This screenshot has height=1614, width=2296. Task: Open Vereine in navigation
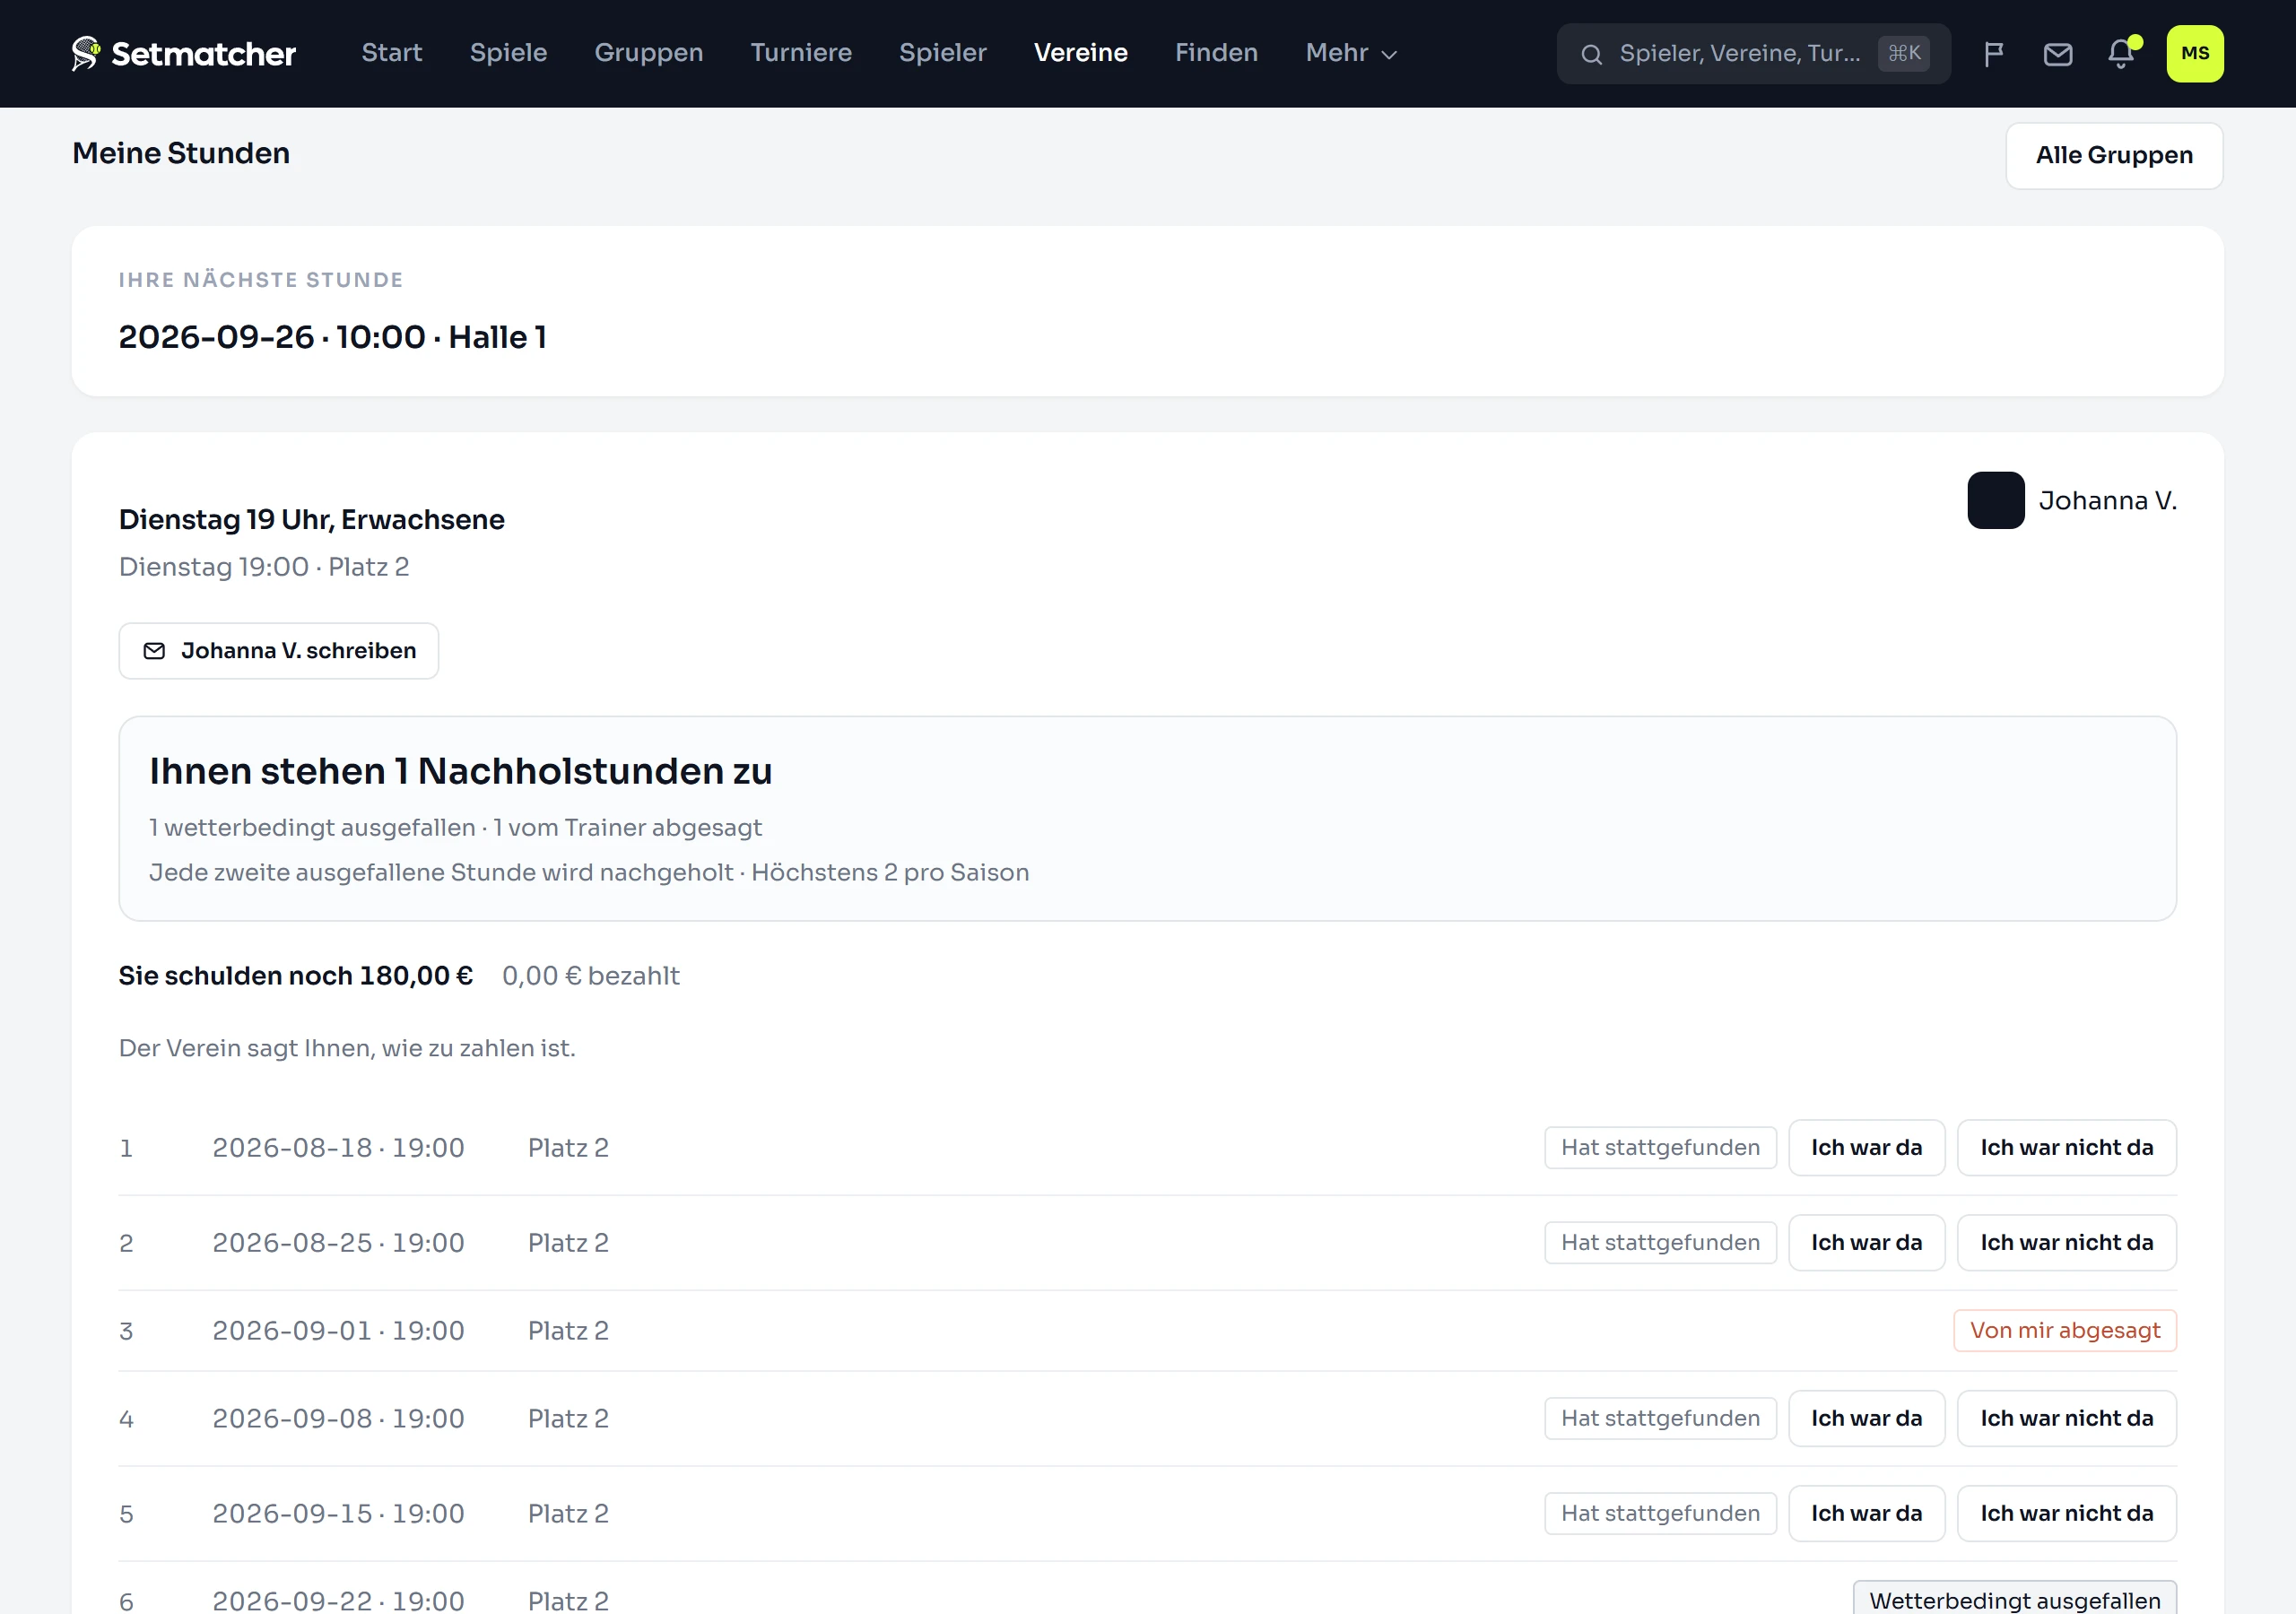1080,53
